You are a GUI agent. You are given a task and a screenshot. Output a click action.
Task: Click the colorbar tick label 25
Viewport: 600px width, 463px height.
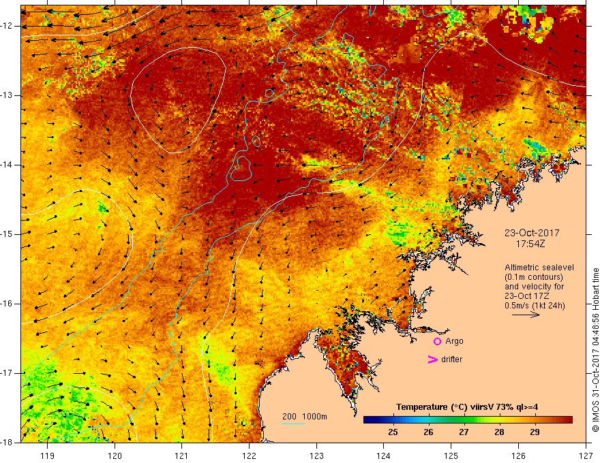coord(393,432)
